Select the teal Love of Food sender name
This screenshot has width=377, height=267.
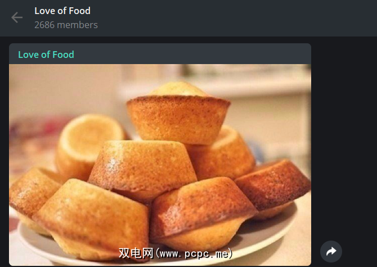pyautogui.click(x=46, y=55)
